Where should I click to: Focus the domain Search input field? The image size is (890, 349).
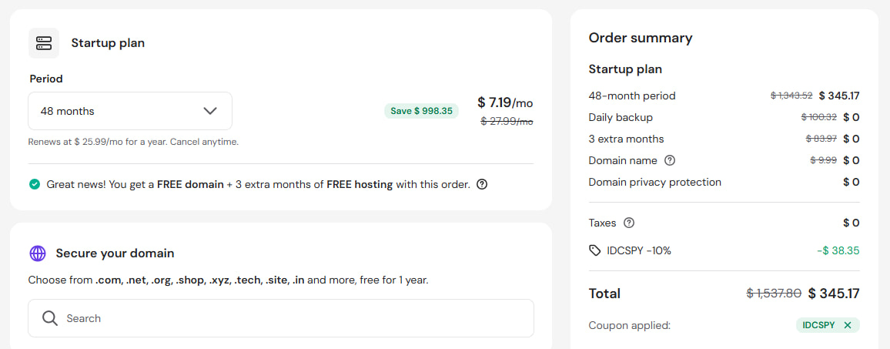[x=281, y=318]
